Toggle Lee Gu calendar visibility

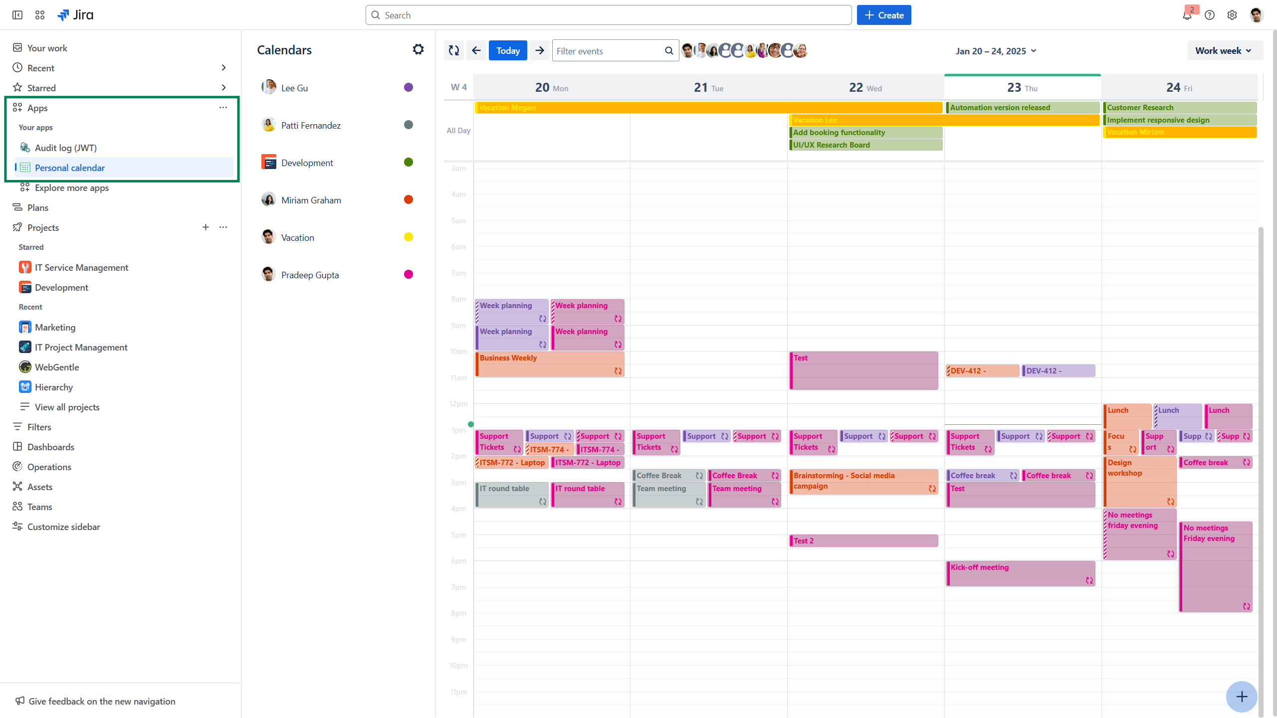pyautogui.click(x=408, y=88)
